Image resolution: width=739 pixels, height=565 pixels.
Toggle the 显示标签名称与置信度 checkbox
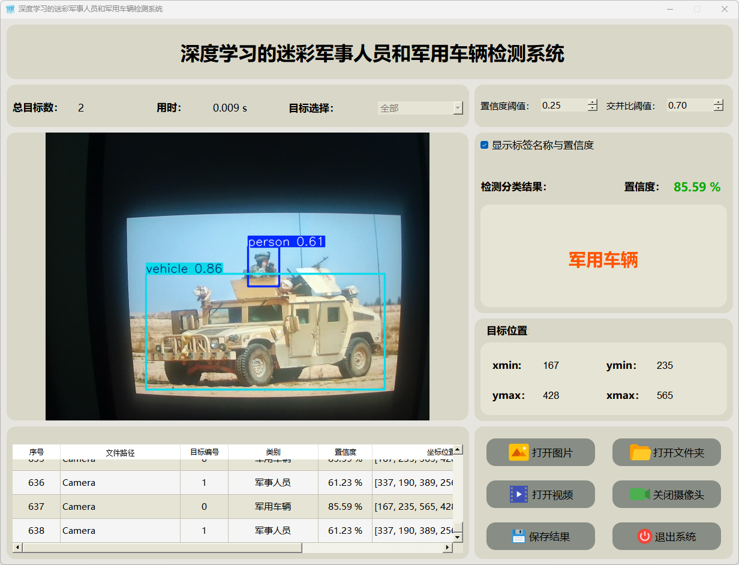pyautogui.click(x=485, y=145)
